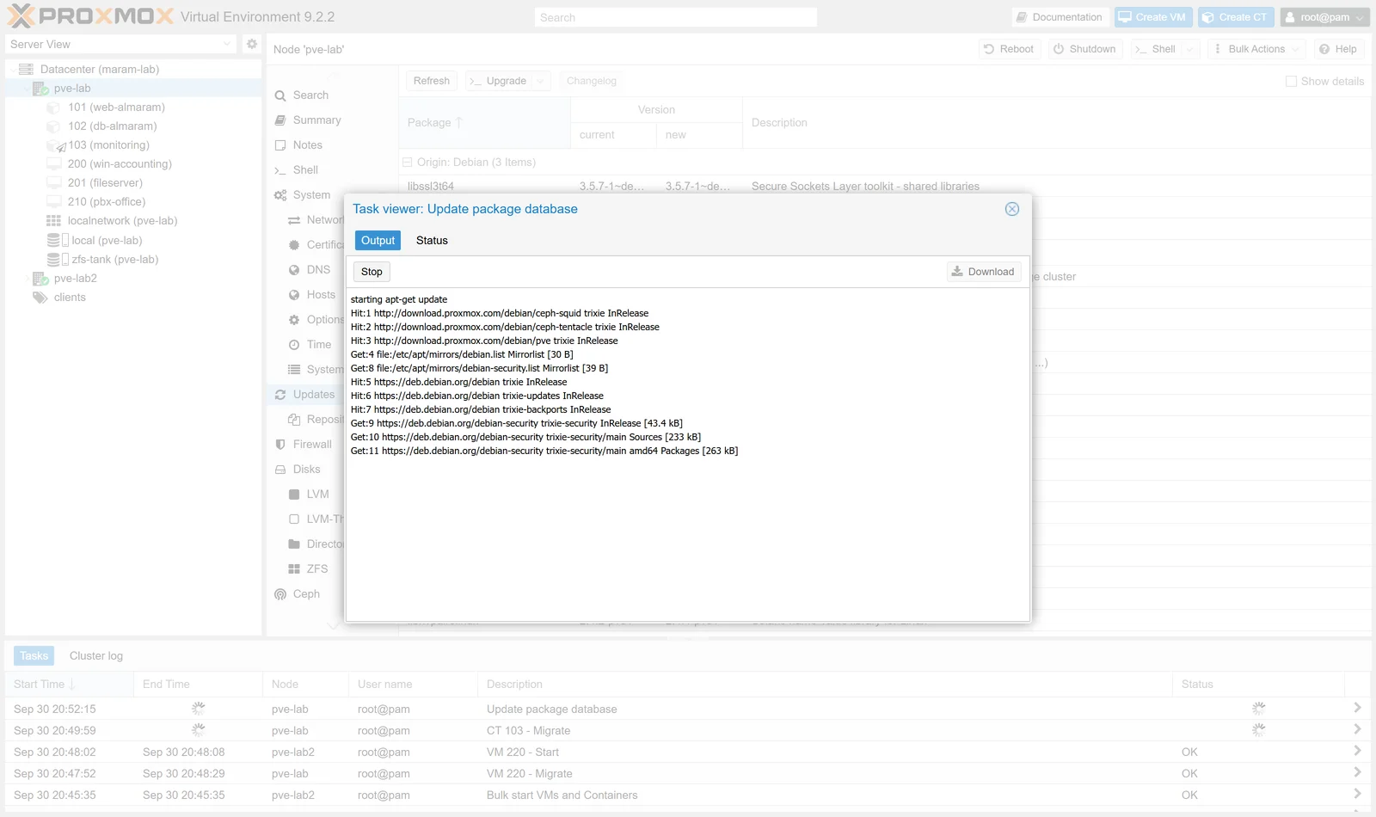Click the Shutdown button for the node
The width and height of the screenshot is (1376, 817).
1085,49
